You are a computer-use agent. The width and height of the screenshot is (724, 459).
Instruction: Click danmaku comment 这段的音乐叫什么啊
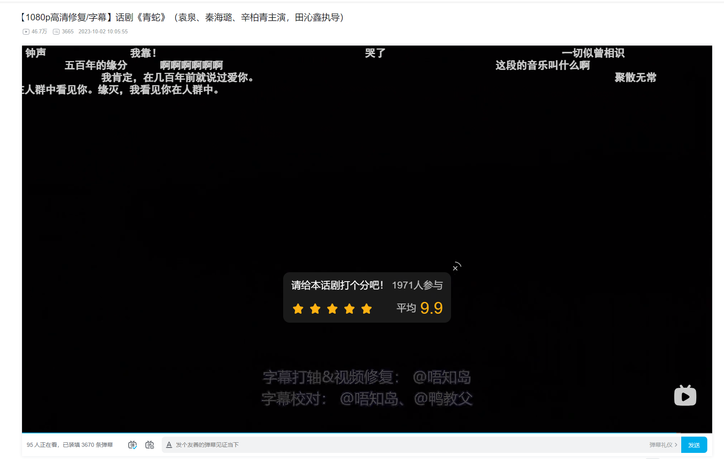coord(542,66)
